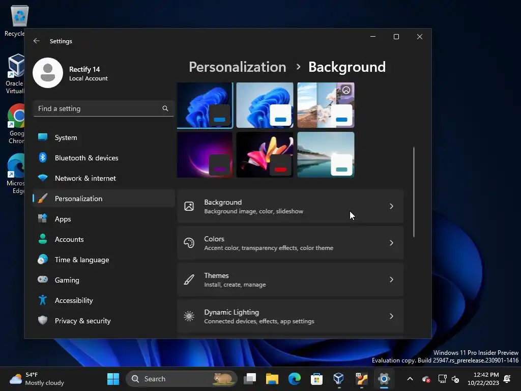Click the Themes brush icon
Screen dimensions: 521x391
point(189,280)
